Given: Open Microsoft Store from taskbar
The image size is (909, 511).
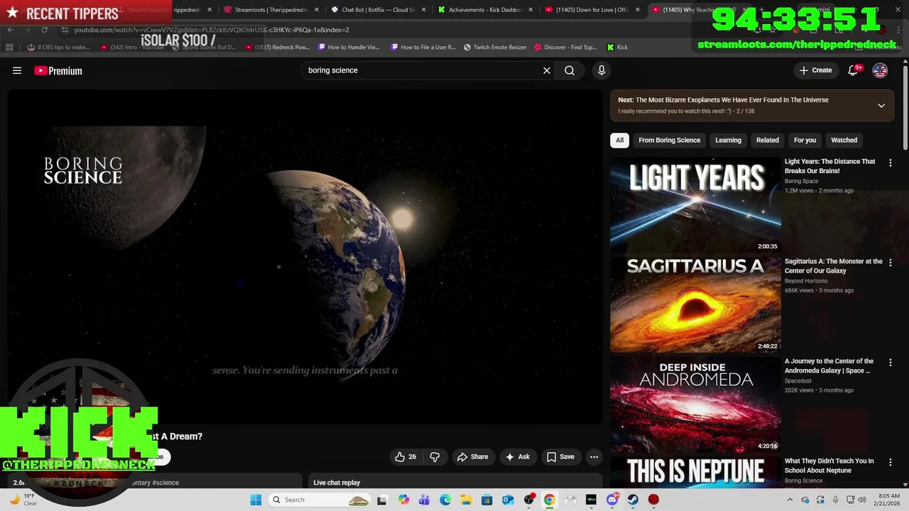Looking at the screenshot, I should point(486,500).
